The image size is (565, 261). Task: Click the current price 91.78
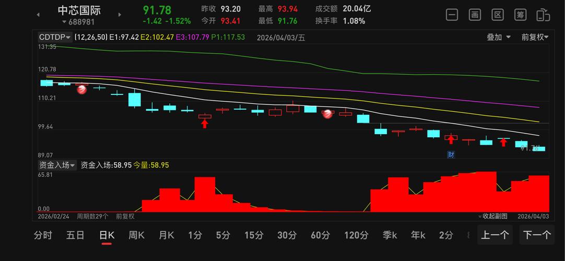pos(157,10)
